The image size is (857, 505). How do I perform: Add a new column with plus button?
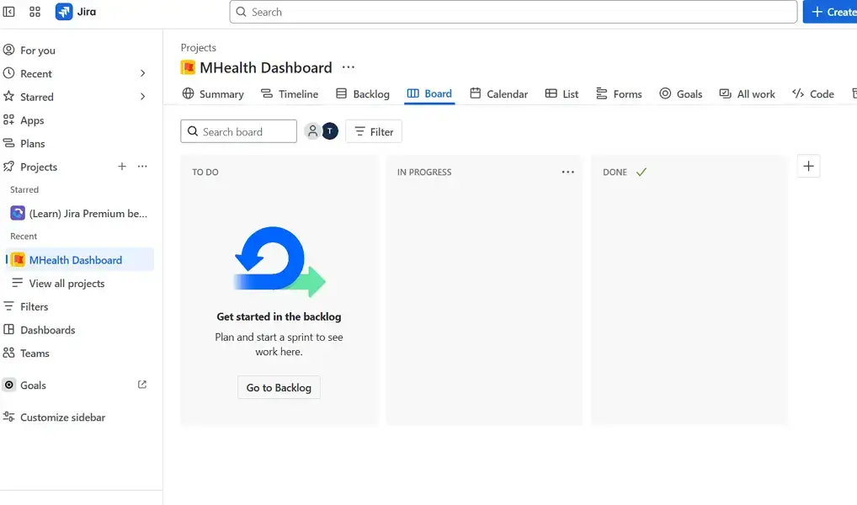coord(808,166)
